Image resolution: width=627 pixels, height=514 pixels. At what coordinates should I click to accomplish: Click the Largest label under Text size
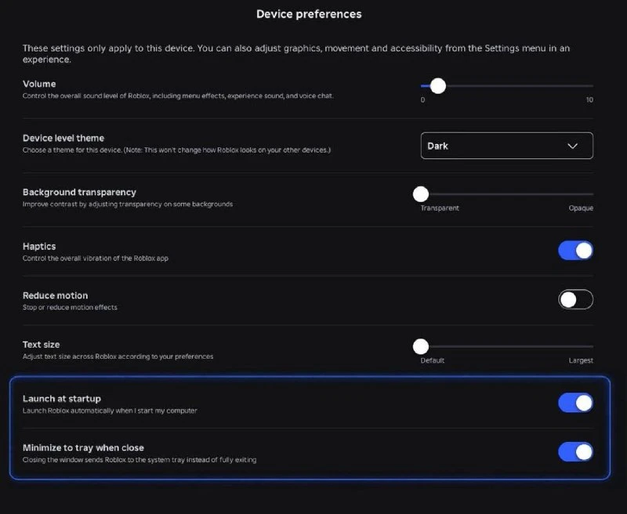tap(581, 360)
